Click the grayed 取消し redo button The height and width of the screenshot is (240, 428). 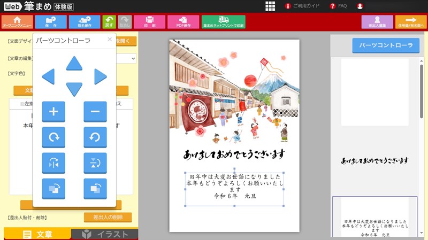tap(125, 22)
